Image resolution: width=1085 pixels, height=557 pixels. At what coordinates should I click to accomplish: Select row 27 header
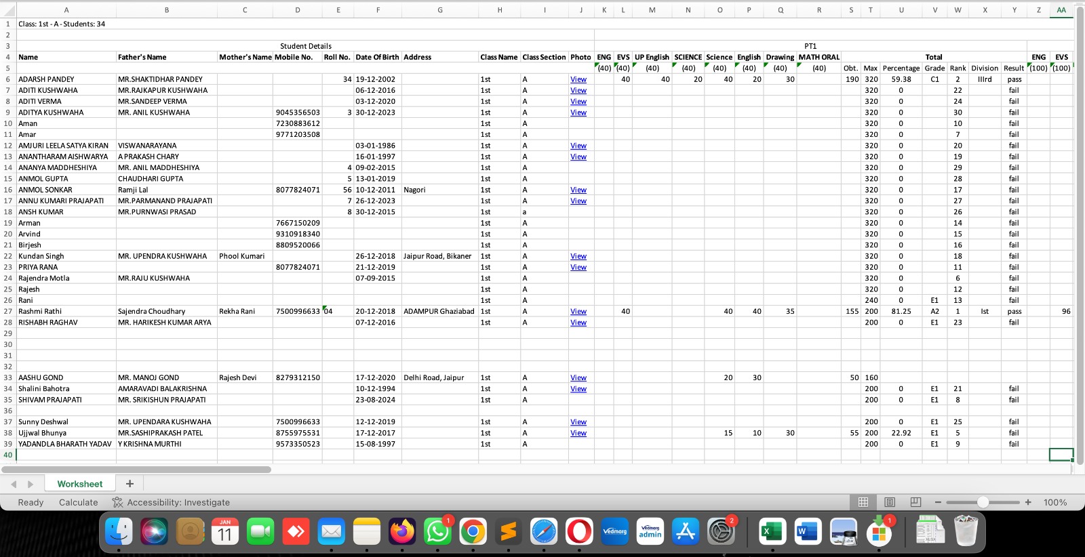[8, 311]
